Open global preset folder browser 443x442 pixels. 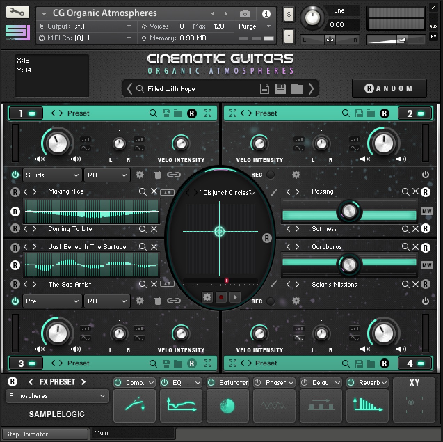[297, 89]
